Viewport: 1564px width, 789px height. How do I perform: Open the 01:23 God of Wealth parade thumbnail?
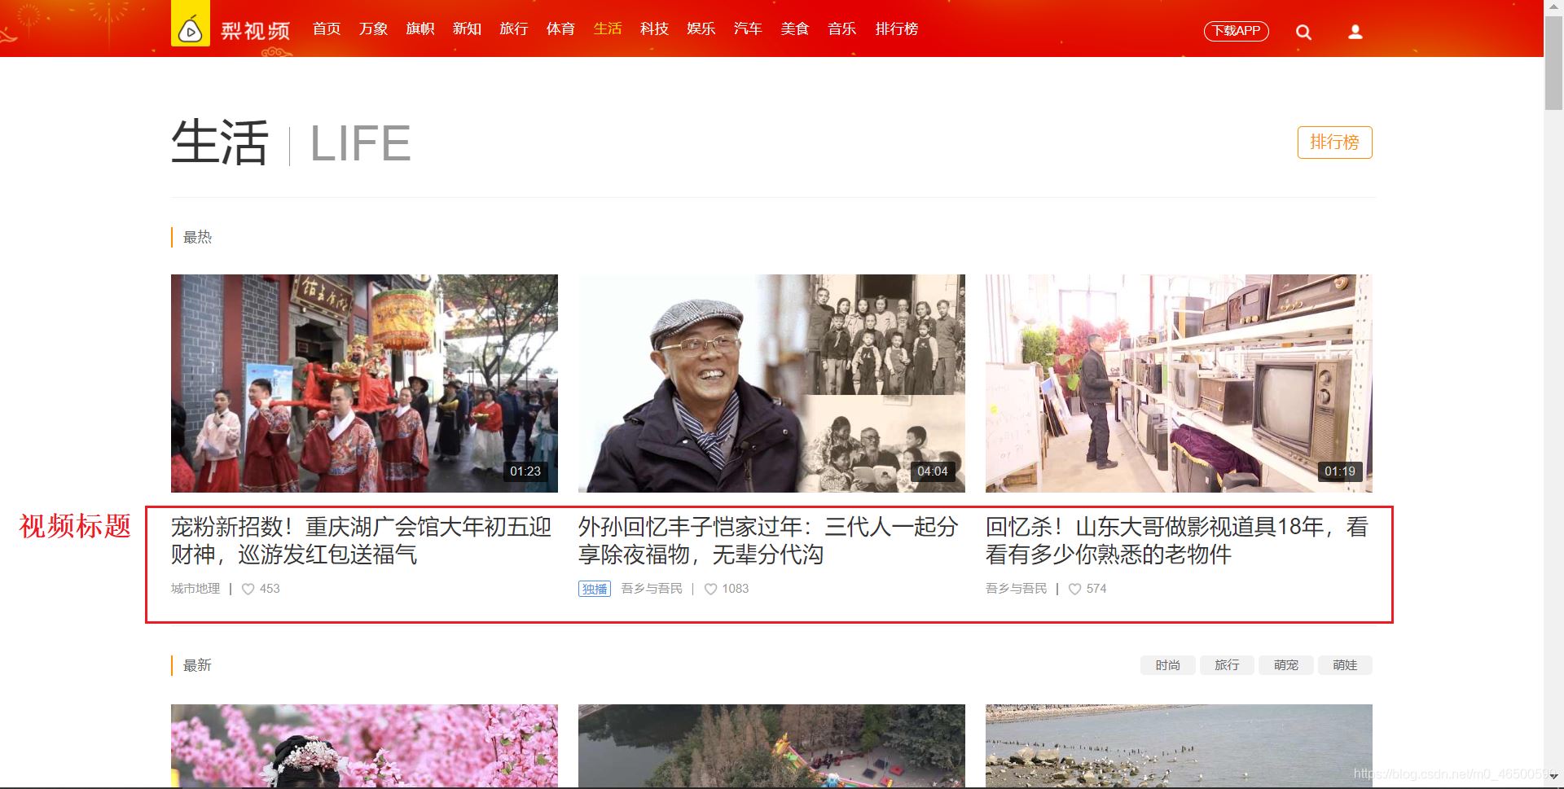pos(364,383)
